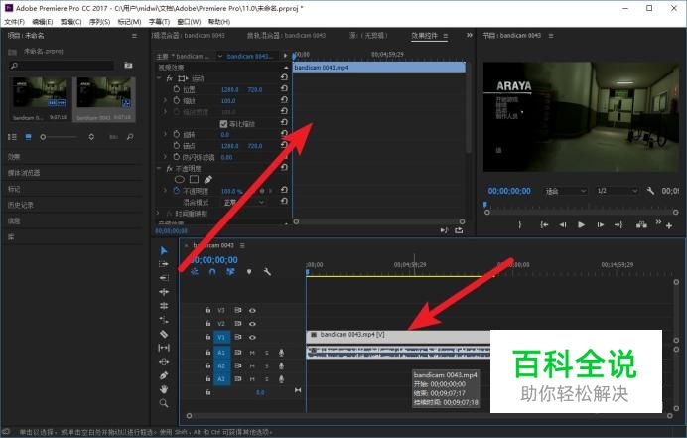The width and height of the screenshot is (687, 438).
Task: Select the Selection arrow tool
Action: point(164,250)
